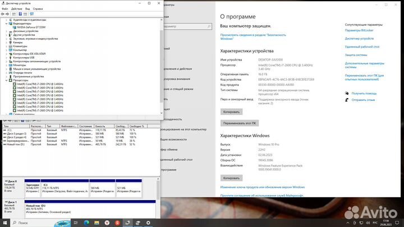Open 'Изменение ключа продукта' link
Image resolution: width=404 pixels, height=227 pixels.
click(x=262, y=187)
